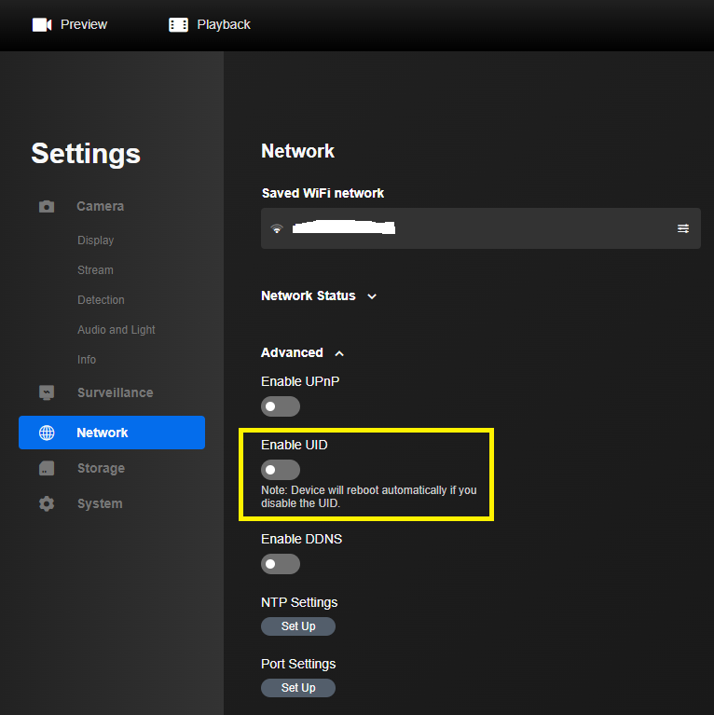Click the Playback film icon
The image size is (714, 715).
[178, 24]
